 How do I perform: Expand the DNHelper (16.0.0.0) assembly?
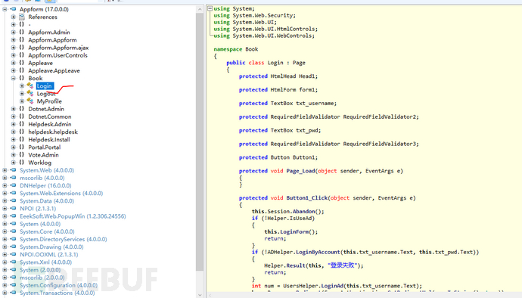pyautogui.click(x=5, y=185)
